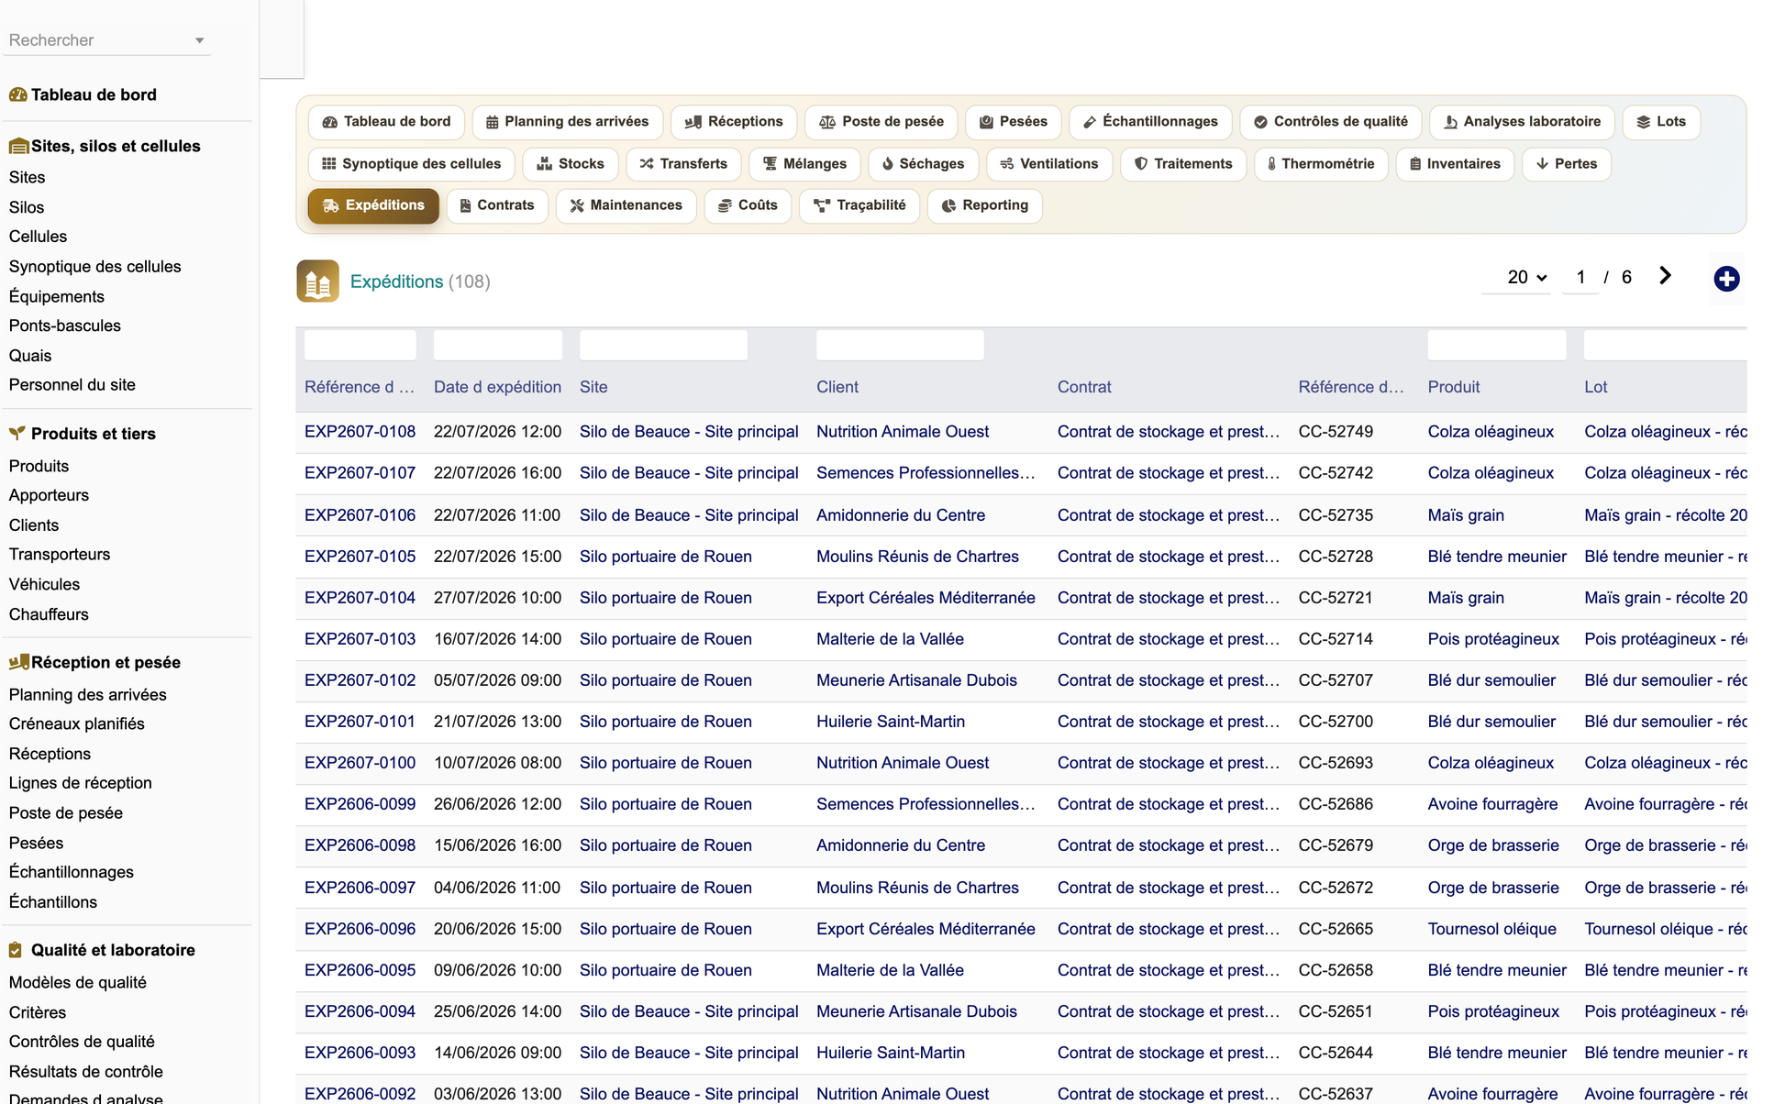Select the active Expéditions tab
Screen dimensions: 1785x1104
[x=373, y=205]
